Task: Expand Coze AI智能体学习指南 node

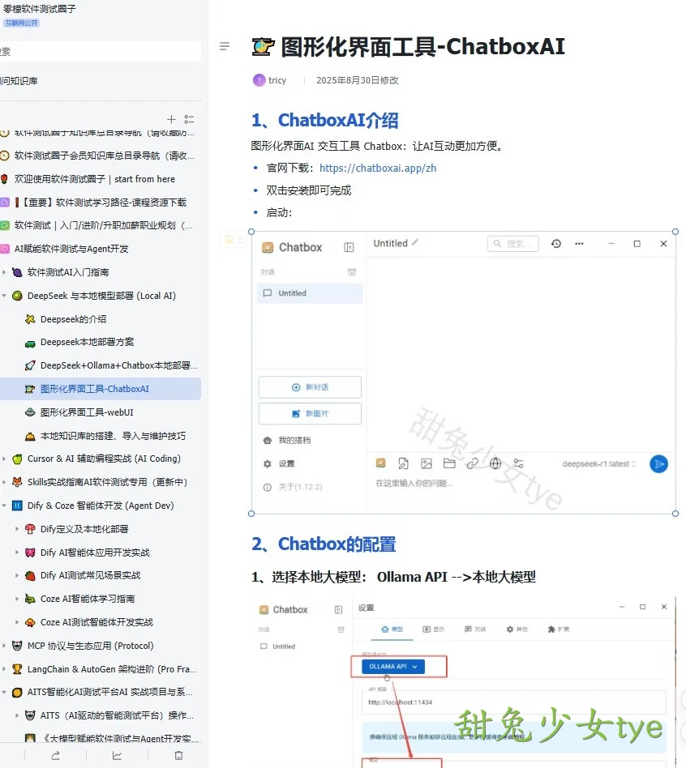Action: 17,599
